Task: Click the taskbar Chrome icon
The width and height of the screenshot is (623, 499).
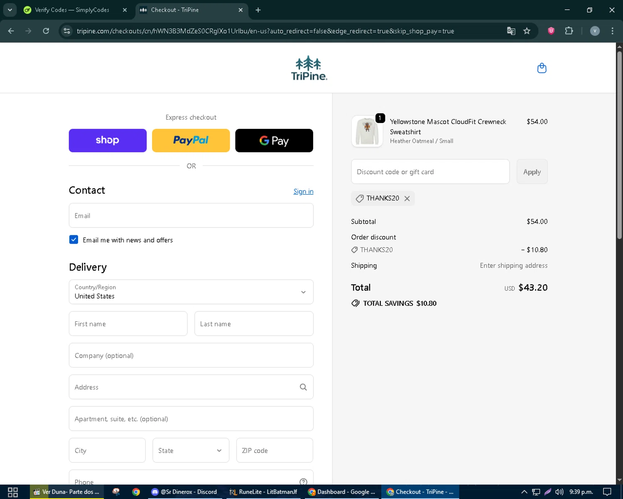Action: coord(136,492)
